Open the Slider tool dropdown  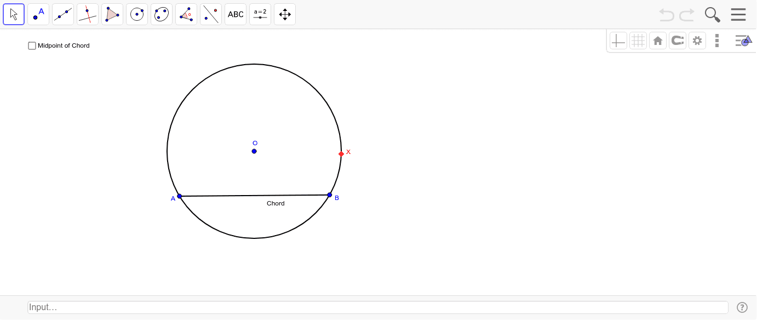pos(260,14)
